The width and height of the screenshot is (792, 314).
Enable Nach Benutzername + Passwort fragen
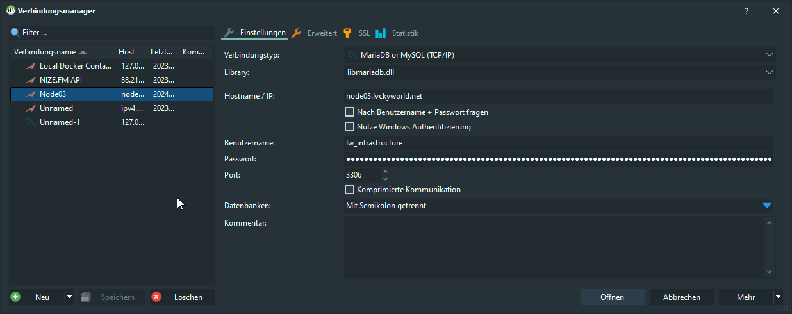pyautogui.click(x=350, y=112)
